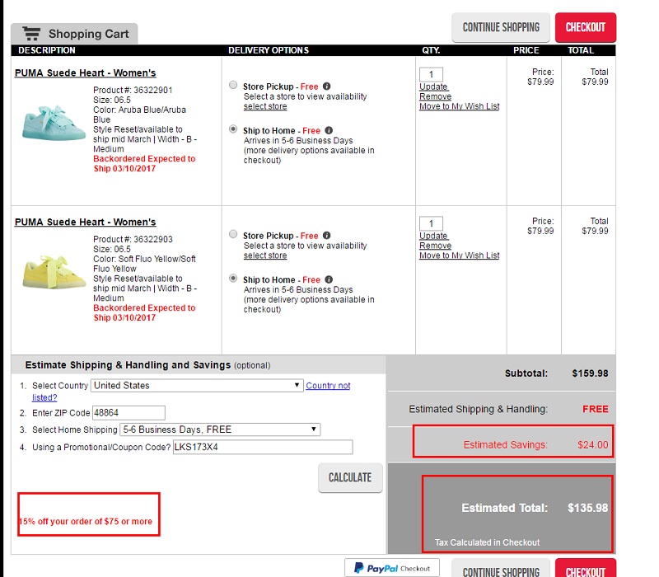
Task: Click Update under Yellow shoe quantity
Action: tap(434, 236)
